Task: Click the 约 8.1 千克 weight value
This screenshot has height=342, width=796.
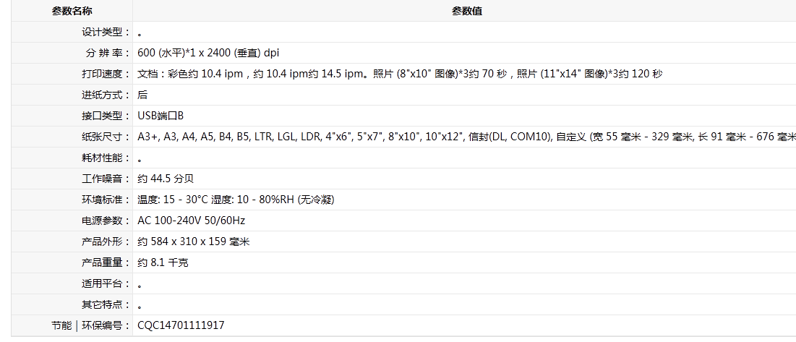Action: point(163,262)
